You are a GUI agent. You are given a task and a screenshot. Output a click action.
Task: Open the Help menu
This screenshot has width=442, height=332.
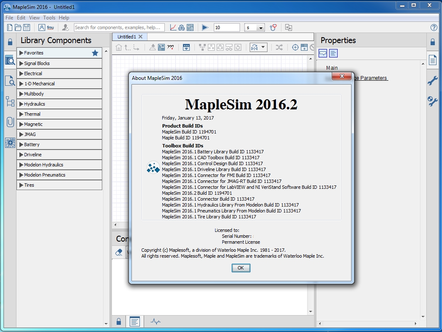(x=64, y=17)
